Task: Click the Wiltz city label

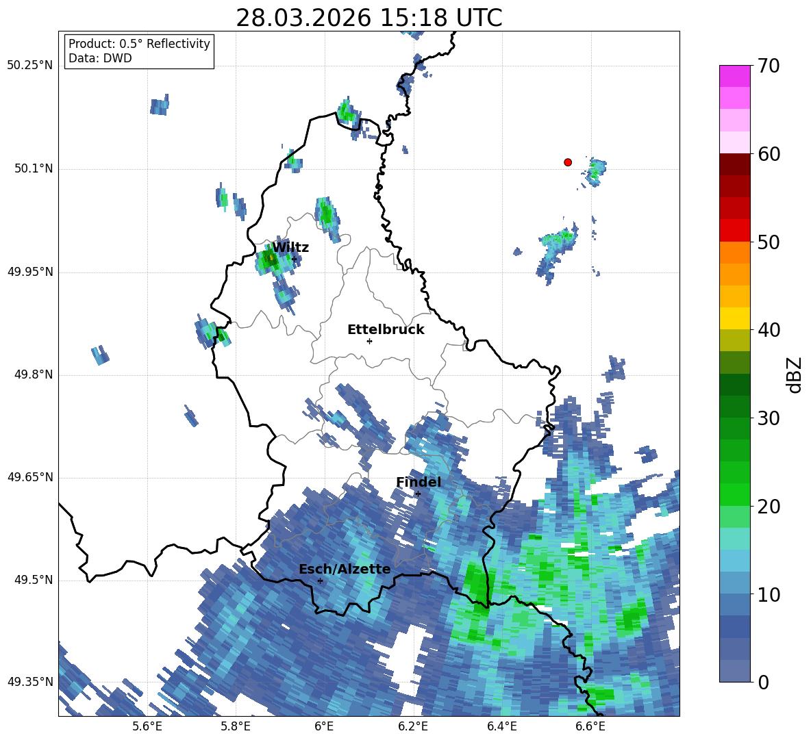Action: pyautogui.click(x=290, y=248)
